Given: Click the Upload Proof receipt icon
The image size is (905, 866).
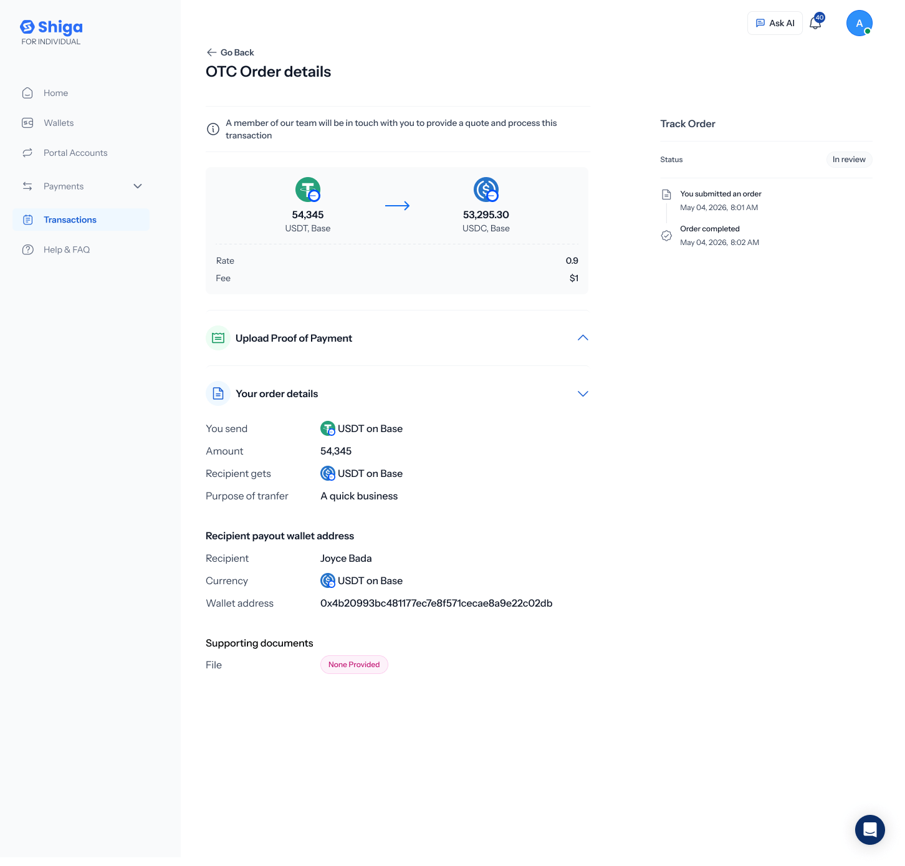Looking at the screenshot, I should point(218,338).
